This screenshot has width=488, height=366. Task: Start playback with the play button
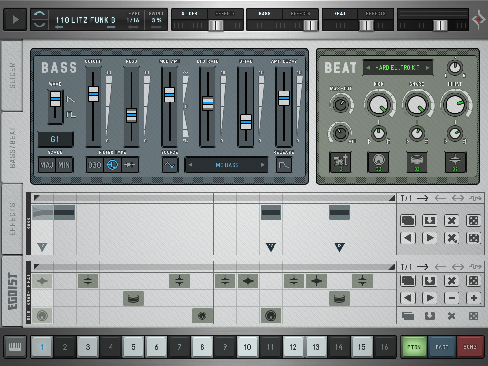click(x=15, y=20)
